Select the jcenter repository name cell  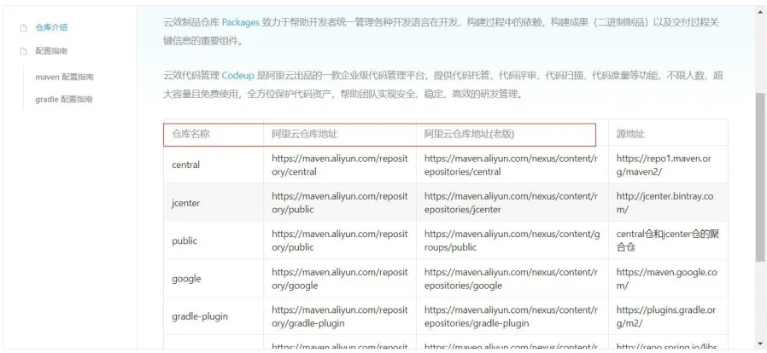(x=186, y=203)
